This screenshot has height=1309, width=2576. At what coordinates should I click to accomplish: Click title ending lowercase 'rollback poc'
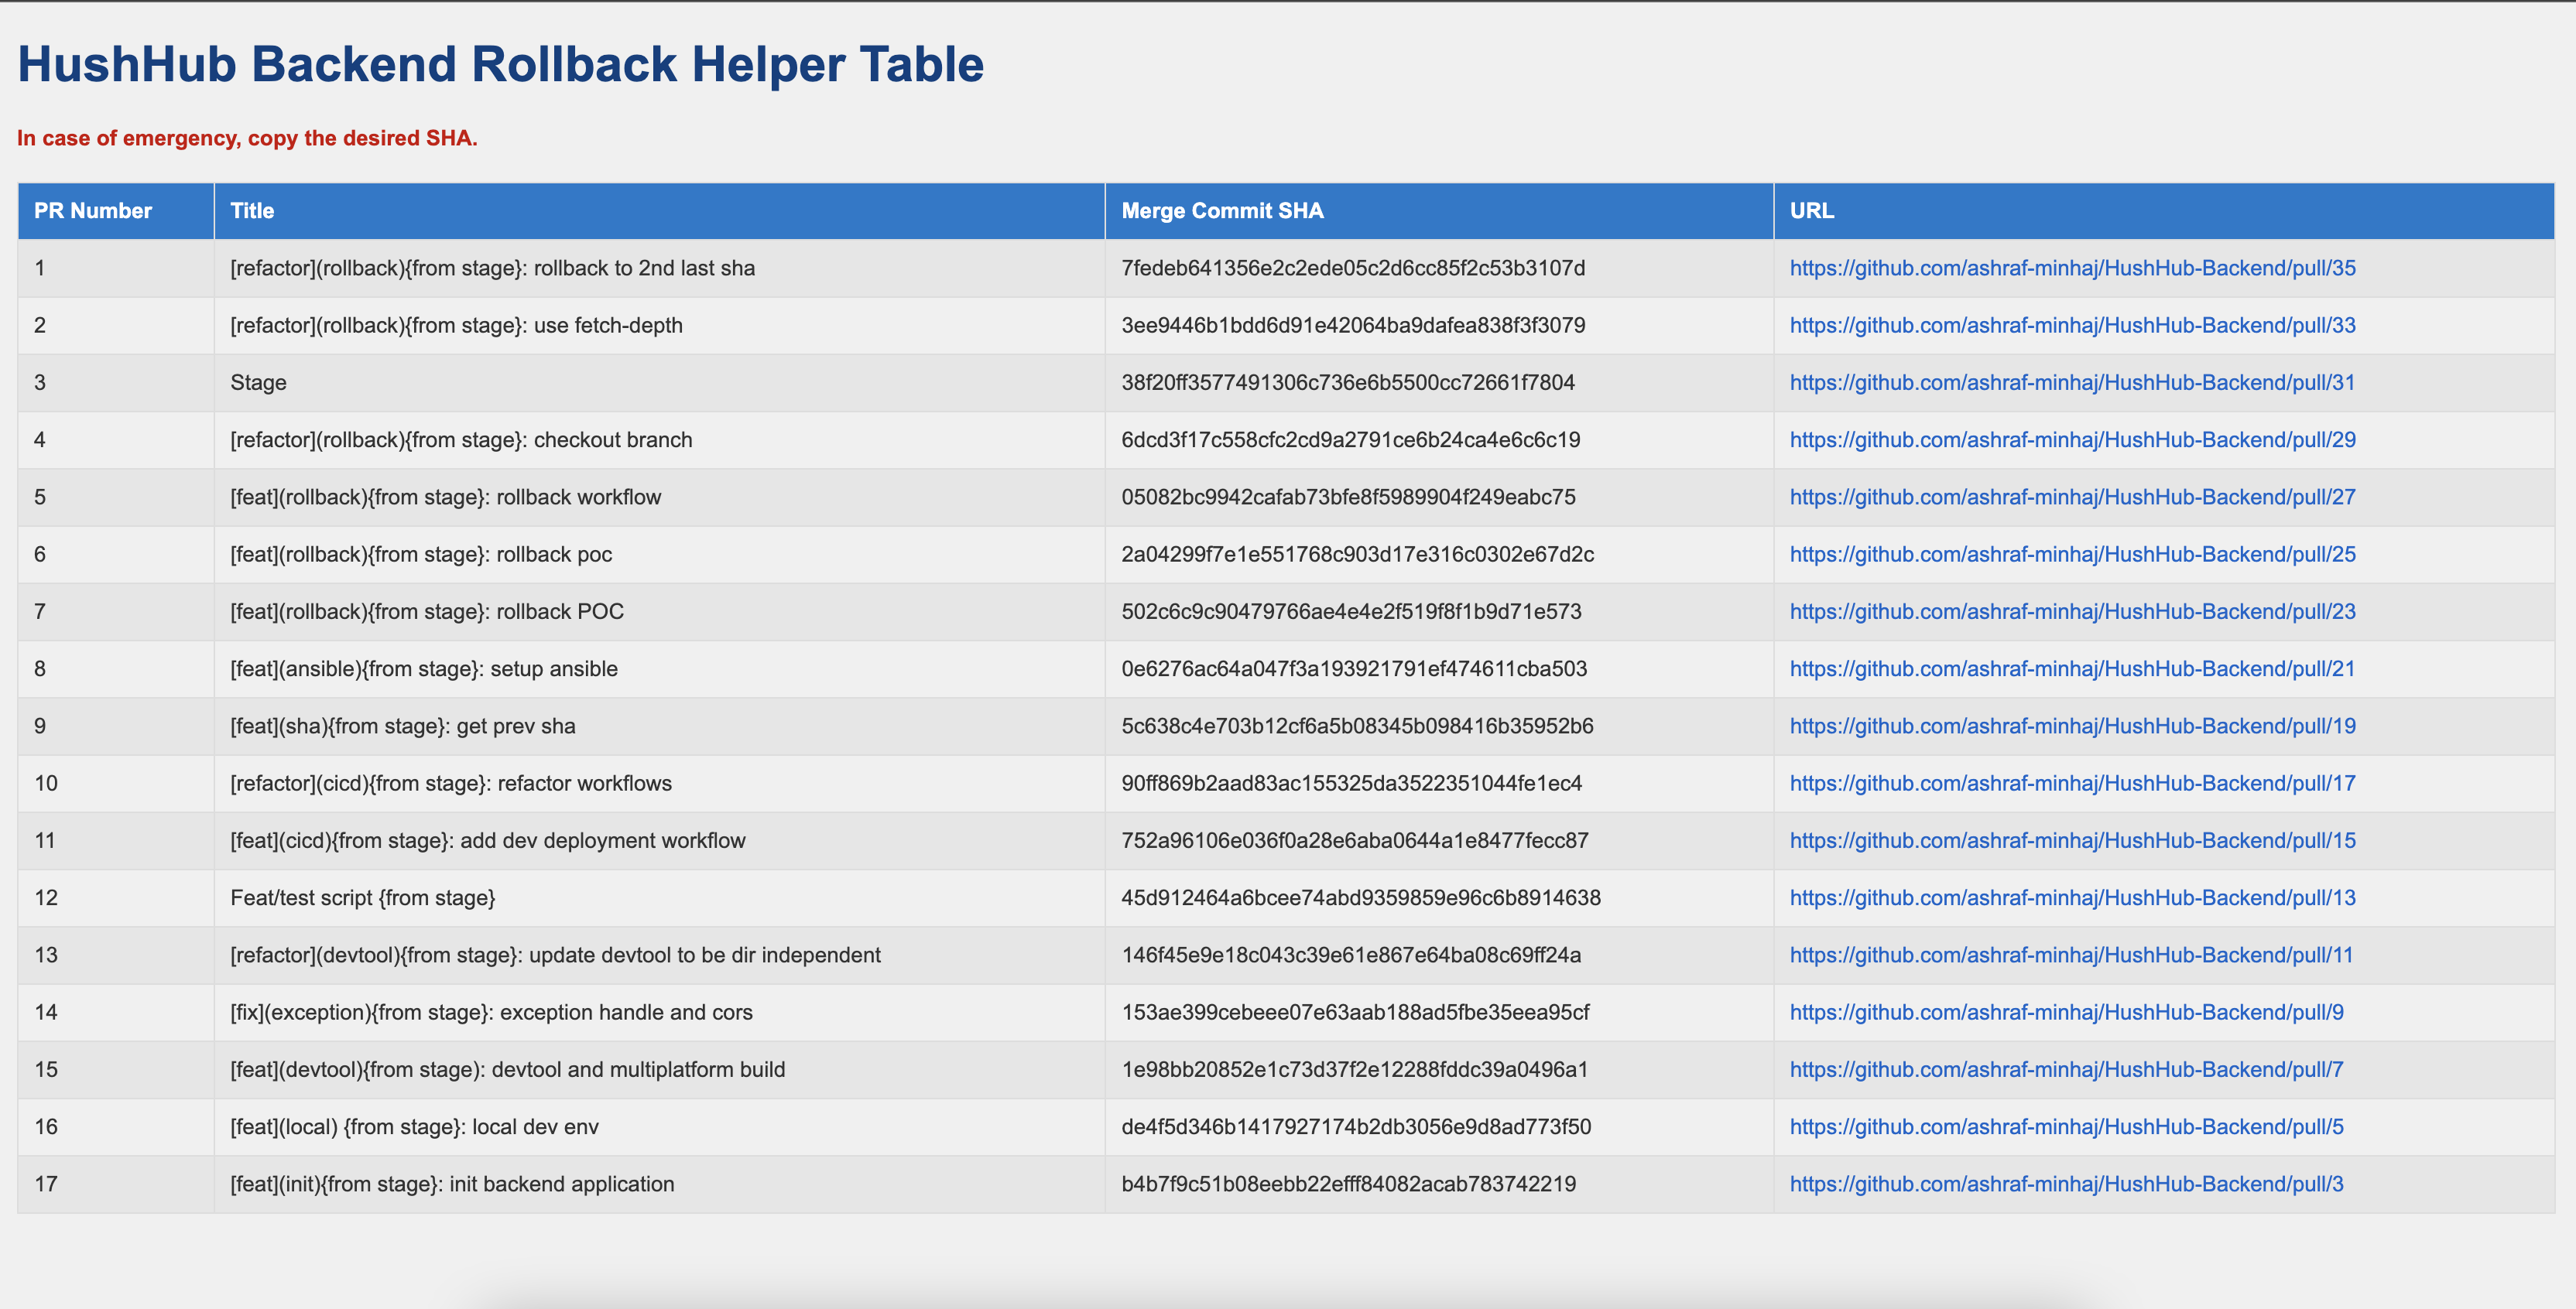[x=421, y=555]
